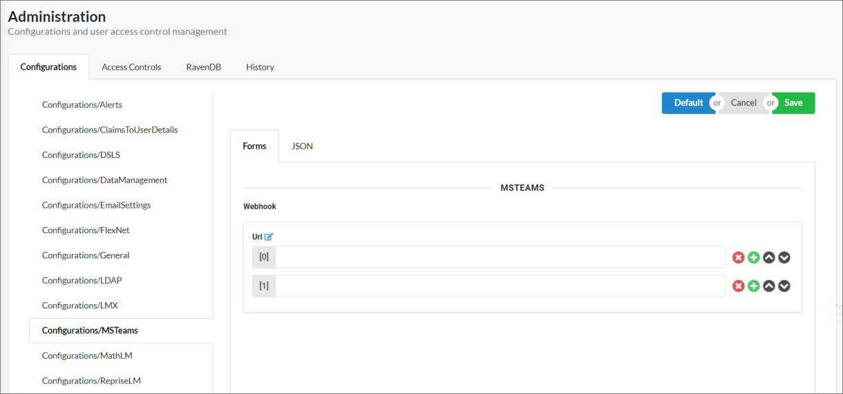Click the Url [1] input field
This screenshot has width=843, height=394.
(500, 286)
